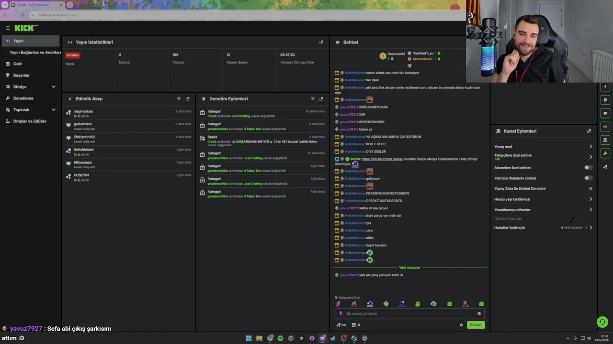Open the green support headset button
613x344 pixels.
coord(602,322)
